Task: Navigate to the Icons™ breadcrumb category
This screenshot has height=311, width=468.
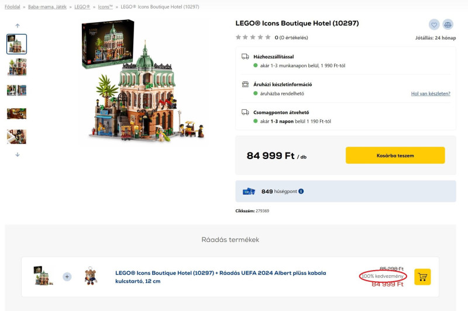Action: (x=105, y=7)
